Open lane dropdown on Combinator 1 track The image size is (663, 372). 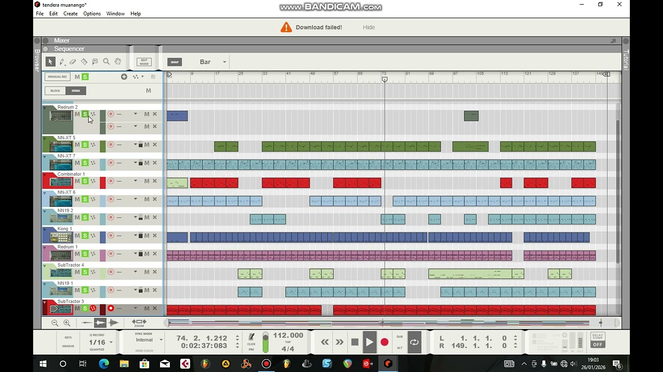click(135, 181)
